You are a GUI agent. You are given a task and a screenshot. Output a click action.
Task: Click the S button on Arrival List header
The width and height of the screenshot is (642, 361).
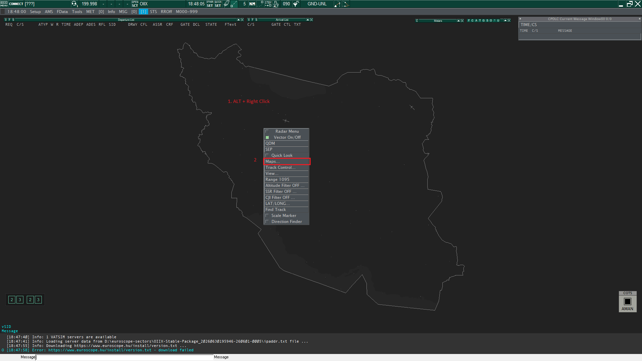coord(256,20)
